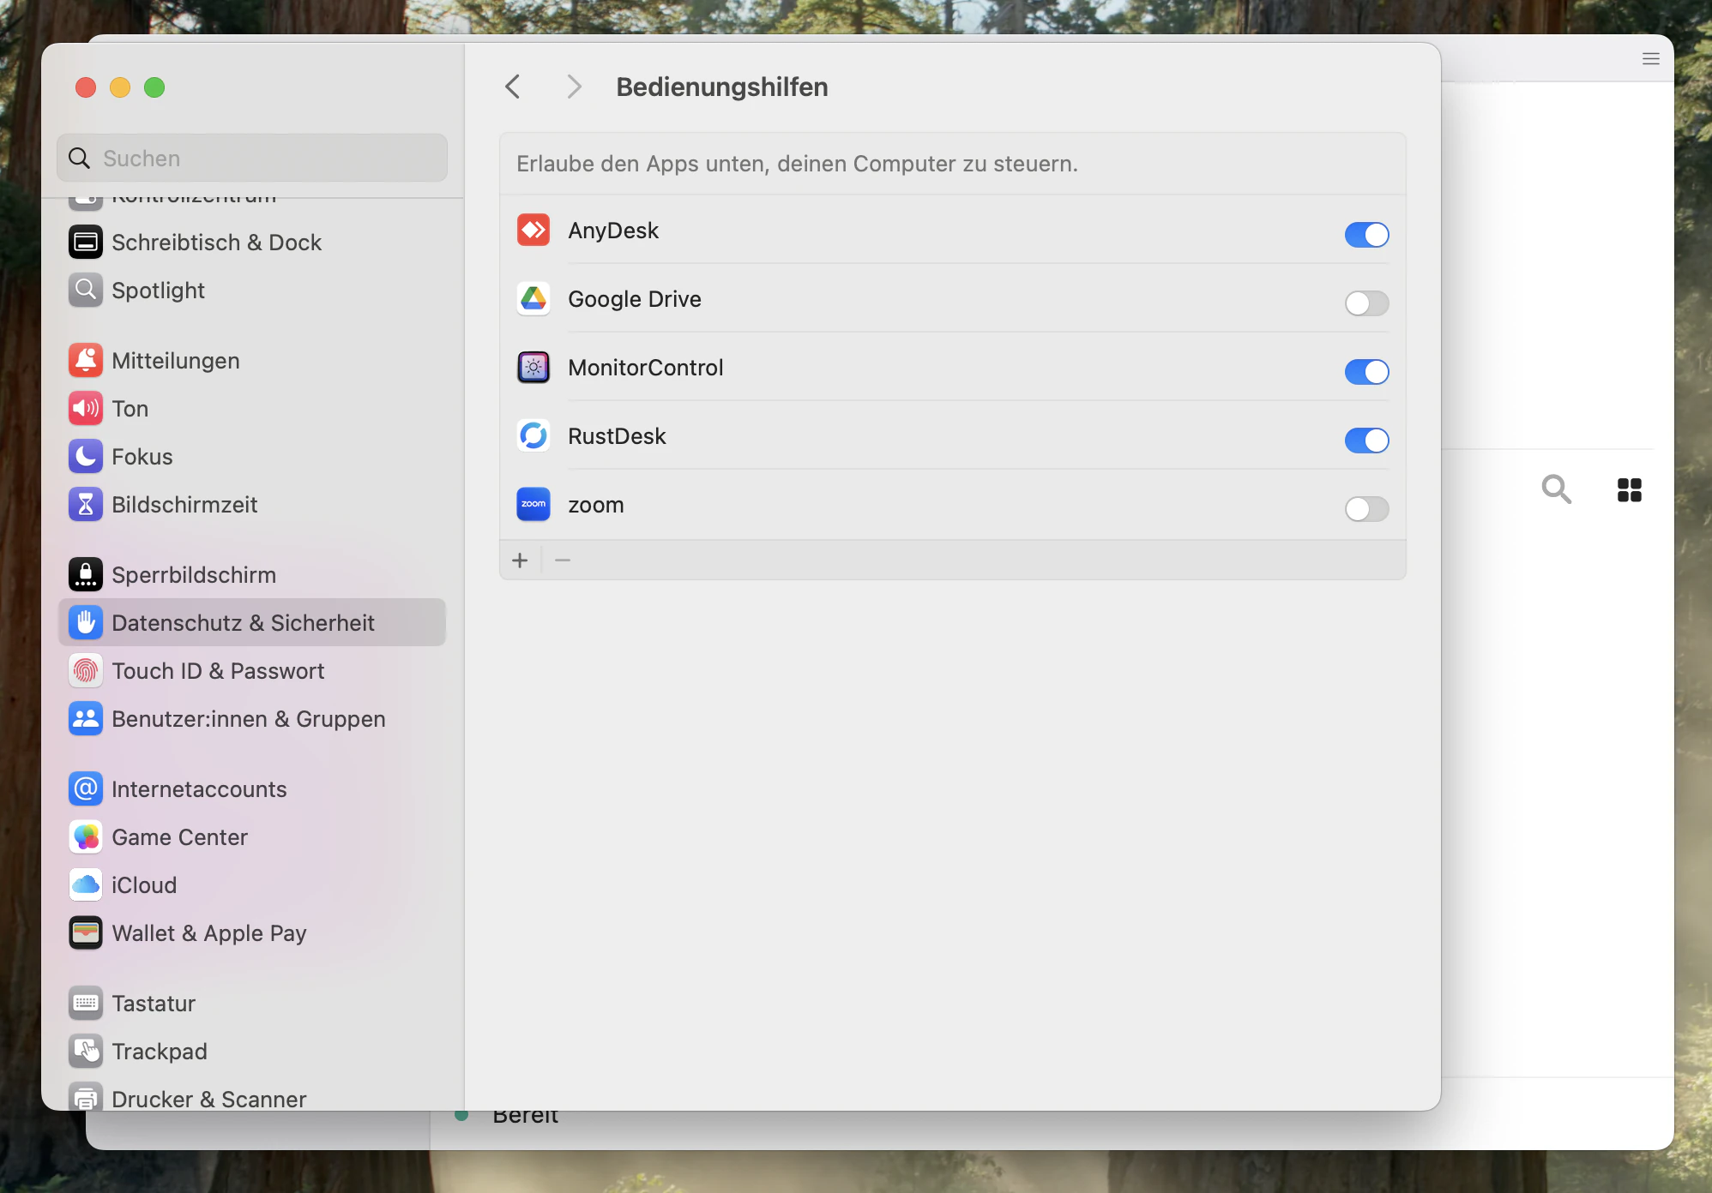Viewport: 1712px width, 1193px height.
Task: Select the AnyDesk row label
Action: [x=613, y=231]
